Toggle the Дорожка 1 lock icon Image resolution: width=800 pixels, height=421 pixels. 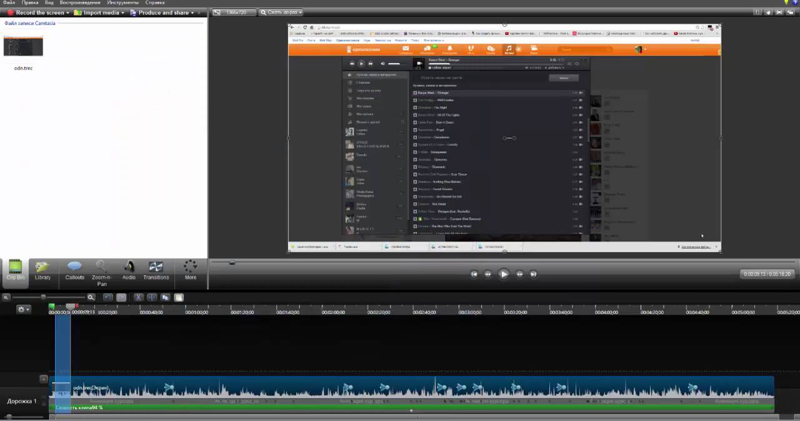point(43,405)
